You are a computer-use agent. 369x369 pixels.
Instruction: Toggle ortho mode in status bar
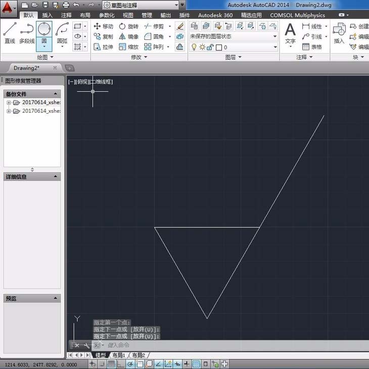[x=120, y=363]
